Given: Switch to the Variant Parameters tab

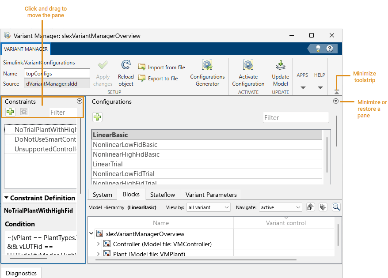Looking at the screenshot, I should [211, 195].
